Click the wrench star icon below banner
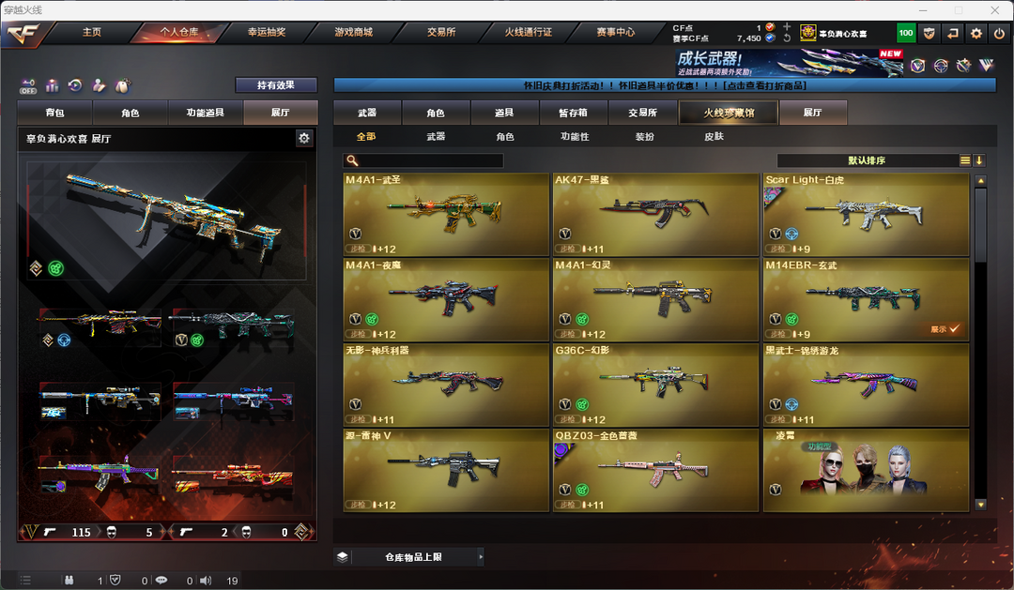This screenshot has height=590, width=1014. tap(963, 66)
